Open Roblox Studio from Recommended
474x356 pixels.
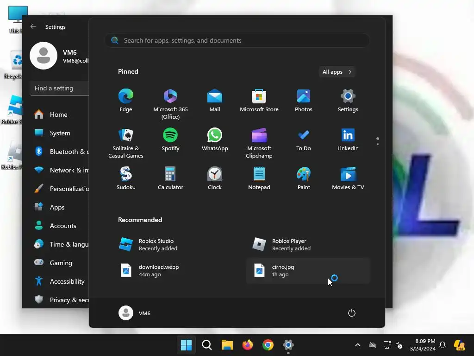pos(175,245)
